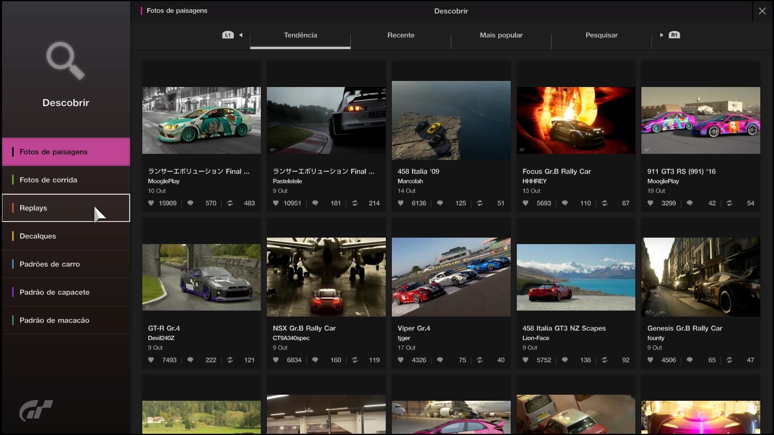
Task: Like the 458 Italia GT3 NZ Scapes photo
Action: click(526, 360)
